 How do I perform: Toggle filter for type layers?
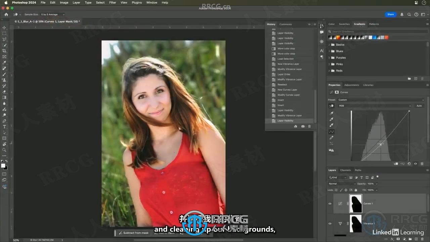point(361,177)
